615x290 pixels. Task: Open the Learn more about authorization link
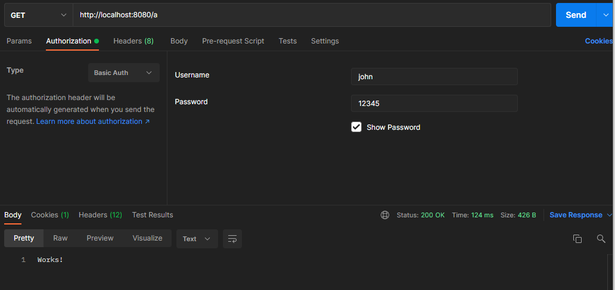(93, 121)
